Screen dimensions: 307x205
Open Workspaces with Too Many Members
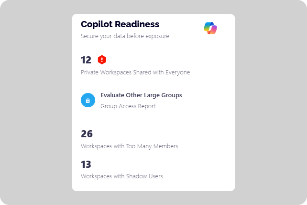129,146
